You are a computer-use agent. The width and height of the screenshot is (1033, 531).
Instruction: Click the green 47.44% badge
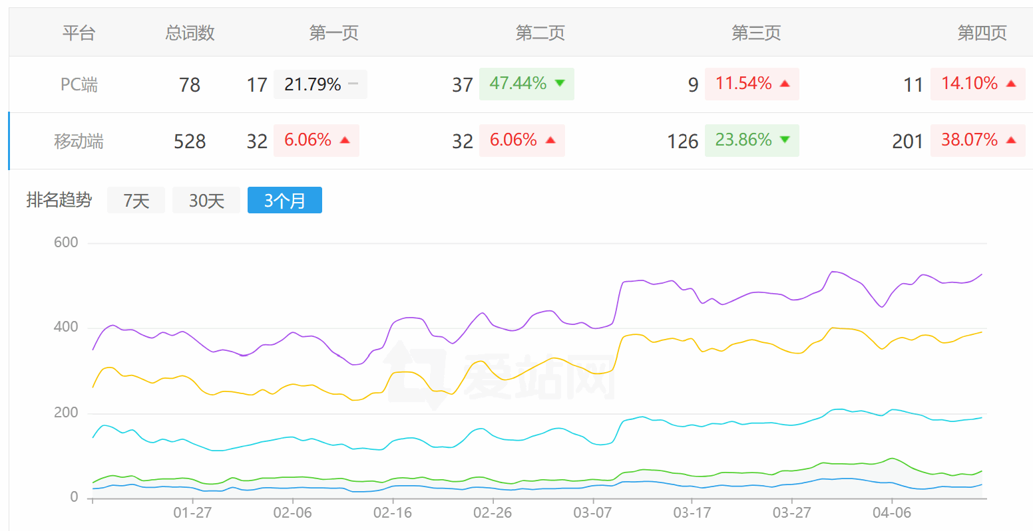coord(526,84)
